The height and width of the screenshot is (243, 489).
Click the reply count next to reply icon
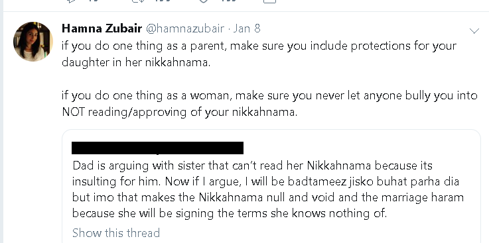pos(94,1)
